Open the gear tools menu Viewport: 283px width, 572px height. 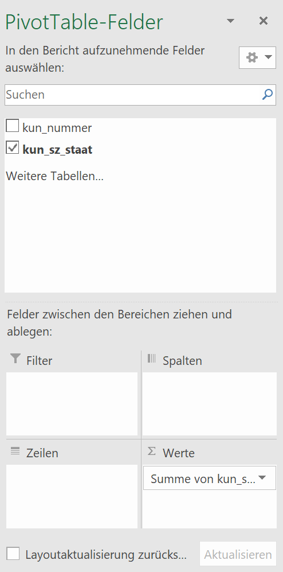click(257, 57)
